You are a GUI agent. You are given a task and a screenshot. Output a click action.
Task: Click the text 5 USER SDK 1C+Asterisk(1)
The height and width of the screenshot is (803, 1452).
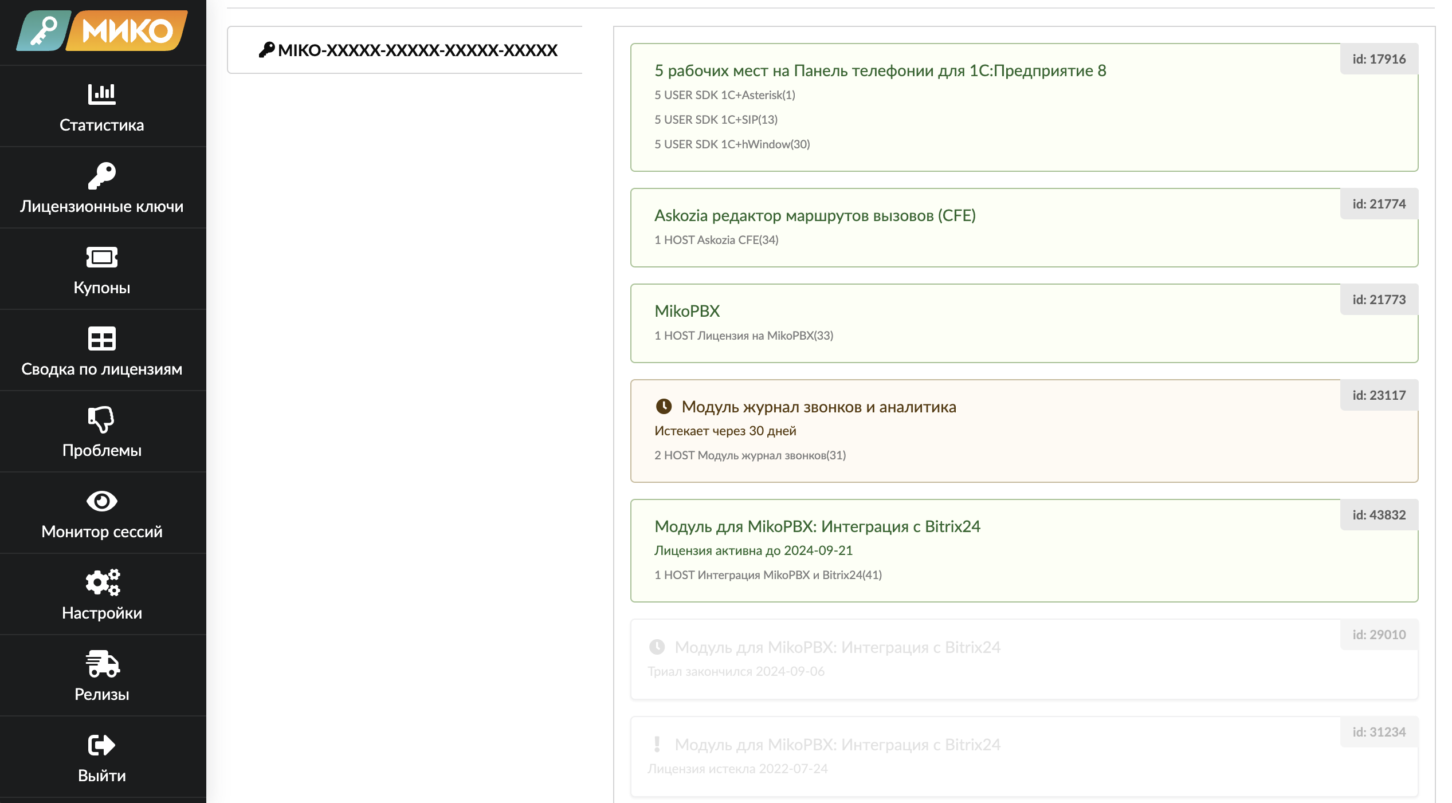tap(725, 95)
